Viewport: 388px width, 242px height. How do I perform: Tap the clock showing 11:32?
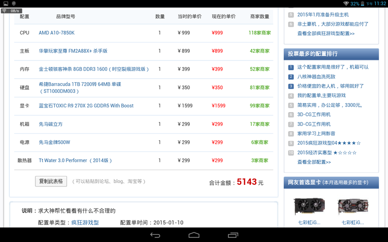point(380,3)
